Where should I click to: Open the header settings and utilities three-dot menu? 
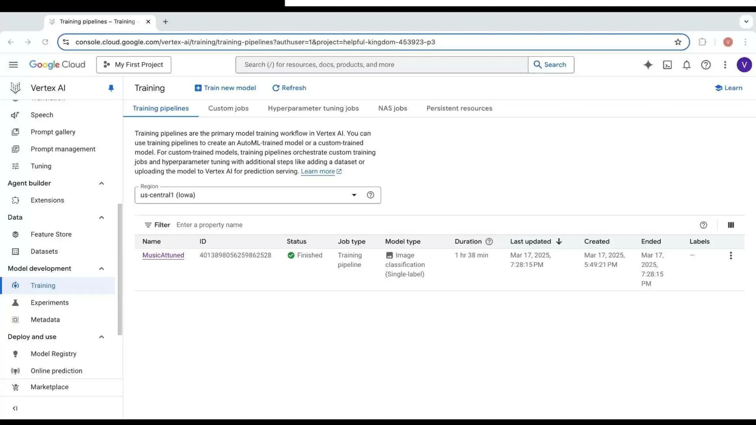click(725, 65)
